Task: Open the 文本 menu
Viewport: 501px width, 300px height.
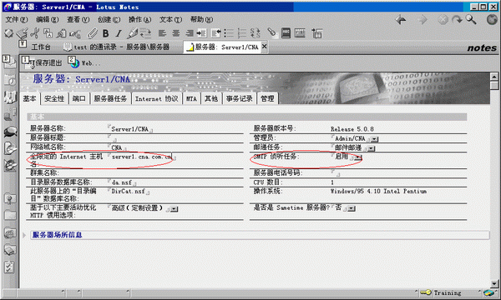Action: point(170,19)
